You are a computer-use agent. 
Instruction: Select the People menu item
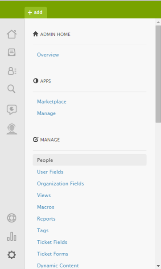click(90, 160)
